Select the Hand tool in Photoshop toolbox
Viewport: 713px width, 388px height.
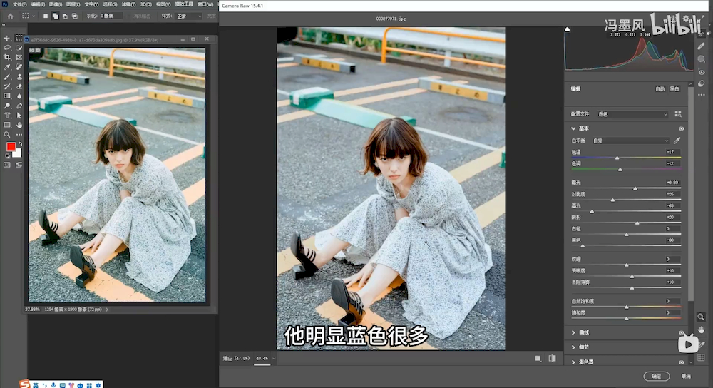pos(19,125)
